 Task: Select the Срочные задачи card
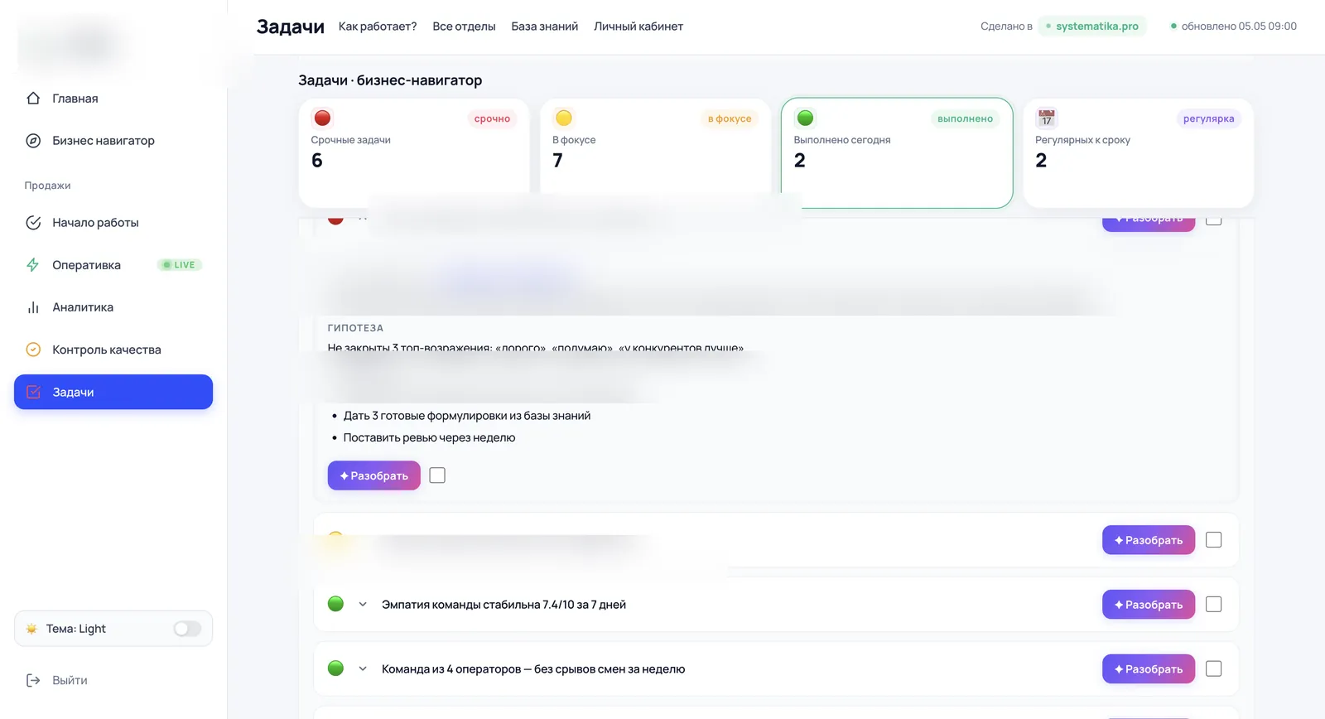tap(414, 152)
